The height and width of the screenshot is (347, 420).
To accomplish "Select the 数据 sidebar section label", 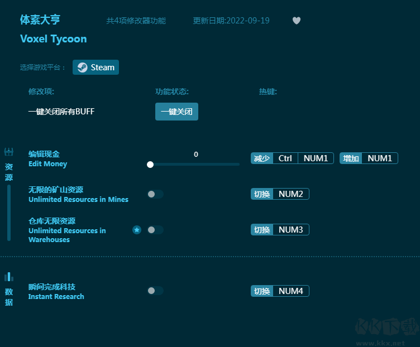I will point(9,297).
